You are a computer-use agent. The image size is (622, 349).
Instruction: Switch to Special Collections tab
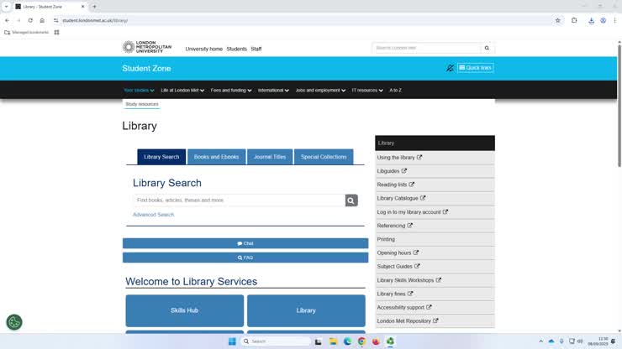324,157
